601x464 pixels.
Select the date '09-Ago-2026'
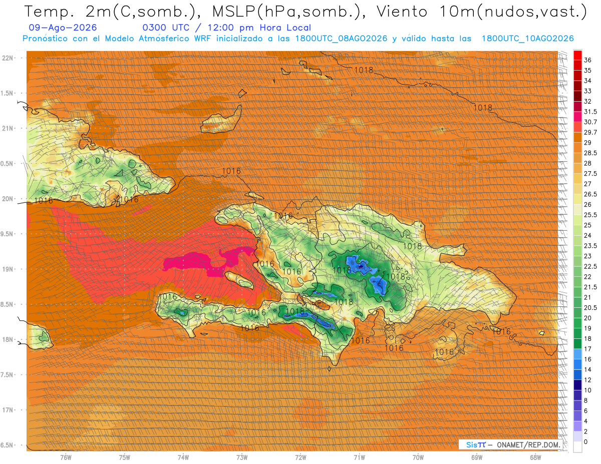(x=63, y=28)
